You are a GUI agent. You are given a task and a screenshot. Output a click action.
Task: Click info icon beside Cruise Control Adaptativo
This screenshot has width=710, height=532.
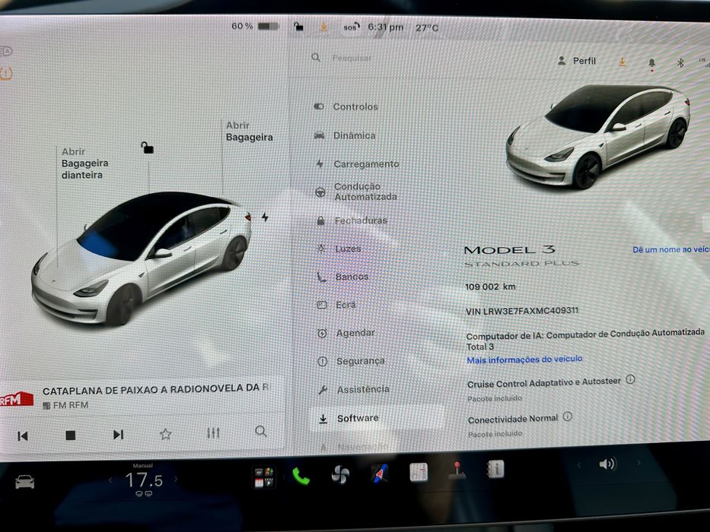(x=630, y=379)
